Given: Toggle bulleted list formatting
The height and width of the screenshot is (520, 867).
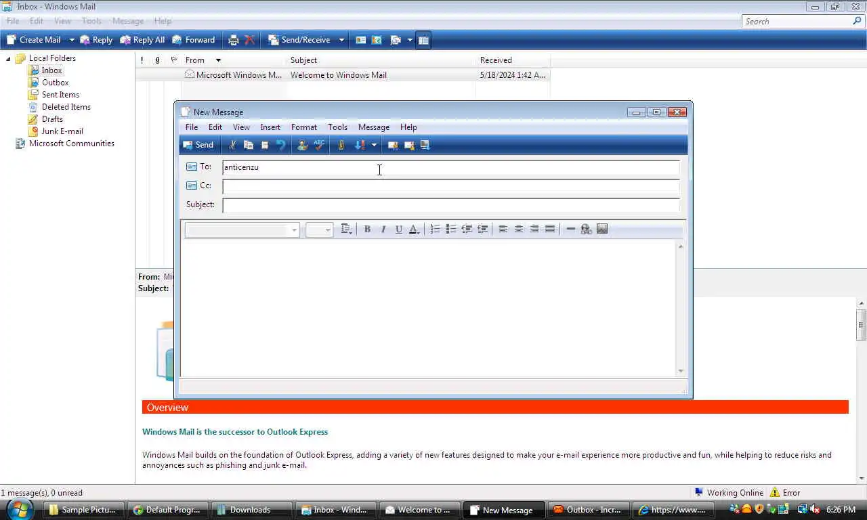Looking at the screenshot, I should [450, 229].
